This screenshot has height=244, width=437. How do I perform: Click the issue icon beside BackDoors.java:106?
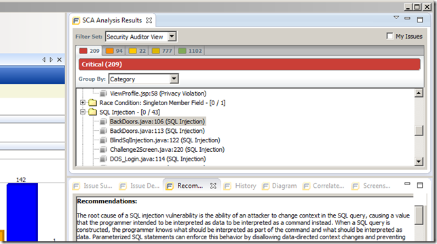[103, 121]
